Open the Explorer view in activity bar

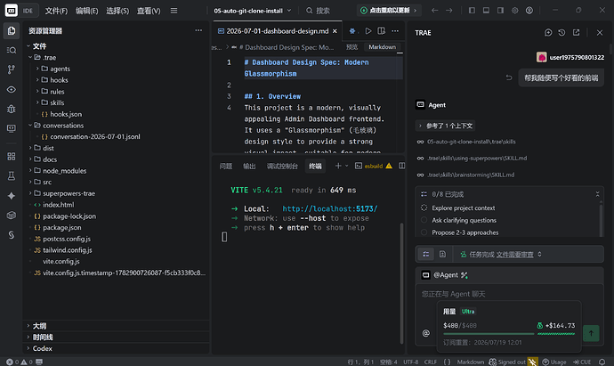tap(12, 30)
